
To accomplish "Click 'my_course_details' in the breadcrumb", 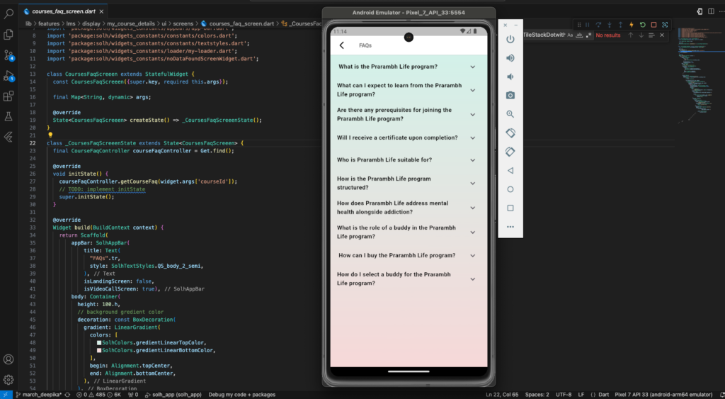I will point(130,23).
